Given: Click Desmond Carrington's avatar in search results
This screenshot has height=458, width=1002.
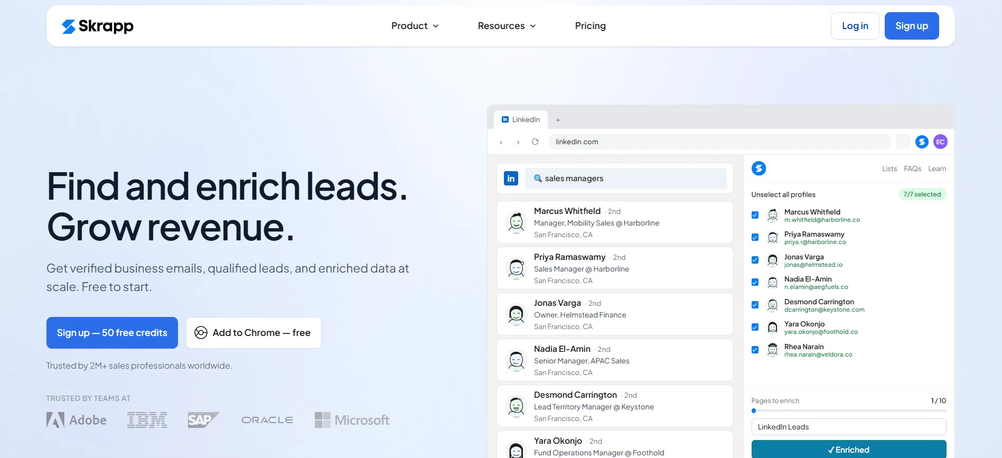Looking at the screenshot, I should (x=516, y=406).
